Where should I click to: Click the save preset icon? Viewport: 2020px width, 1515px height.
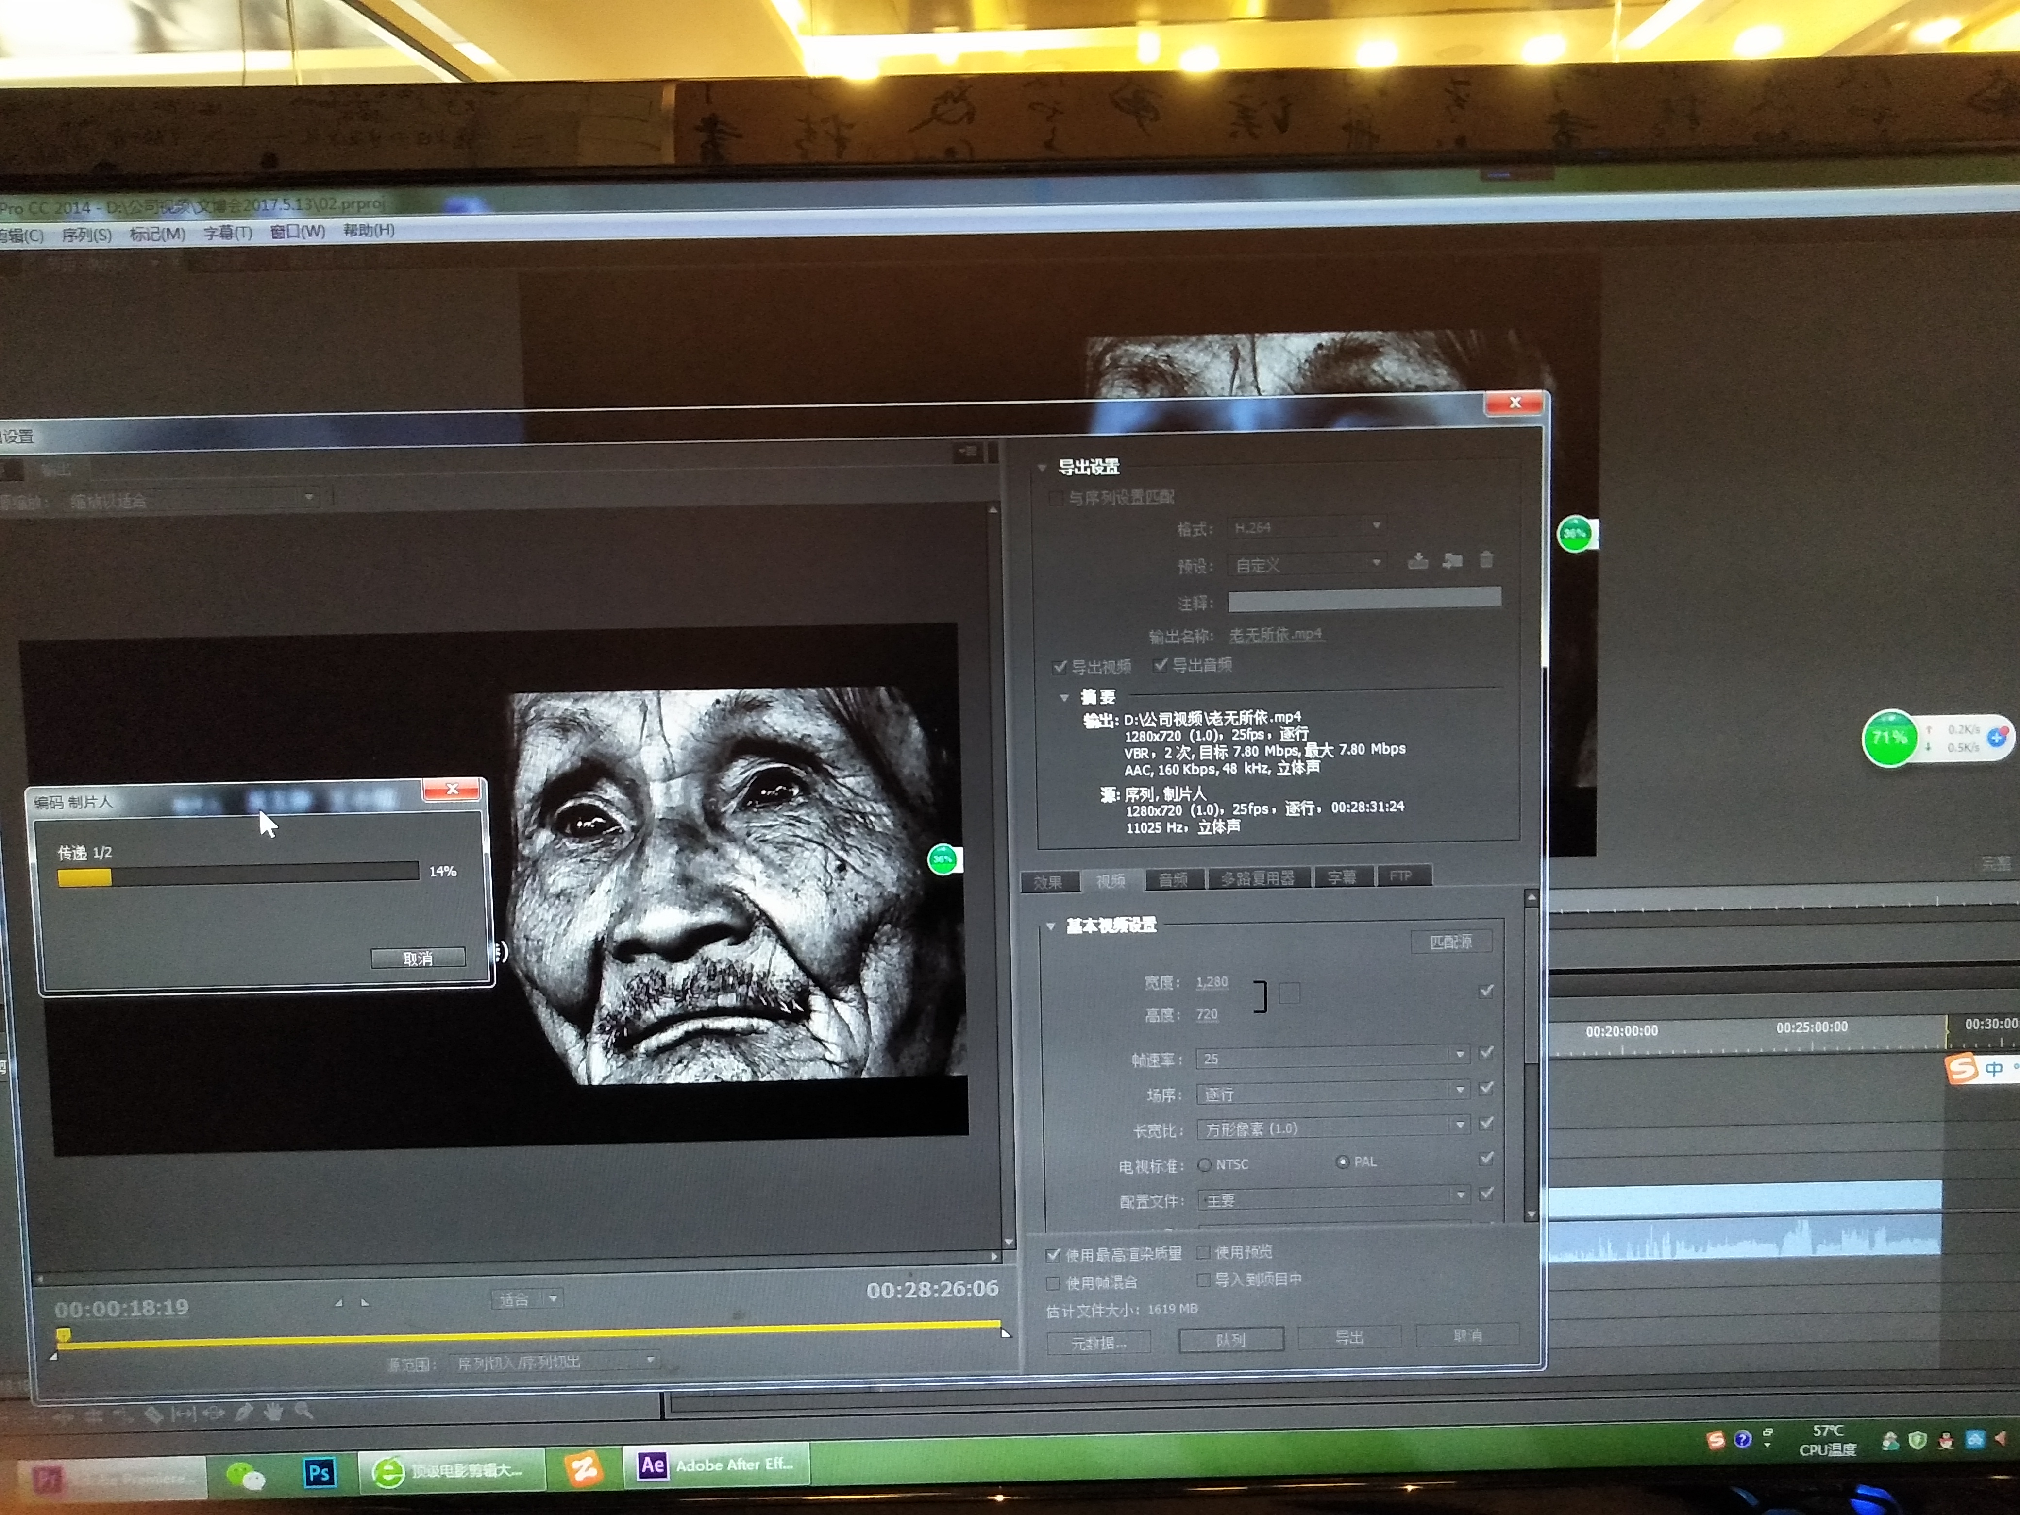pos(1417,561)
